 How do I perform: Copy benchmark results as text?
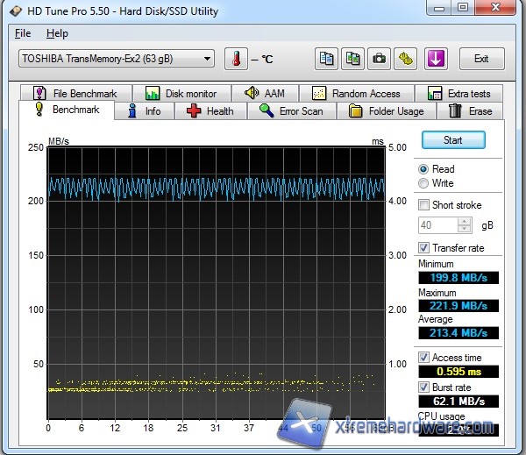pos(326,59)
